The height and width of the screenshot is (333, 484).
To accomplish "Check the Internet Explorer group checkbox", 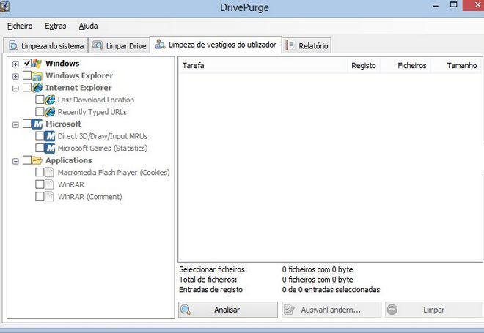I will 27,88.
